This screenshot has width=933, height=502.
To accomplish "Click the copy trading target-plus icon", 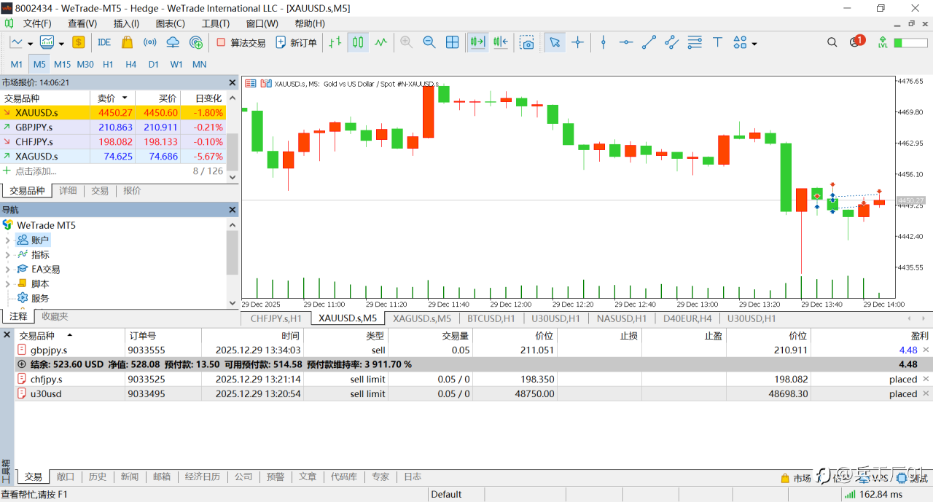I will pyautogui.click(x=196, y=42).
